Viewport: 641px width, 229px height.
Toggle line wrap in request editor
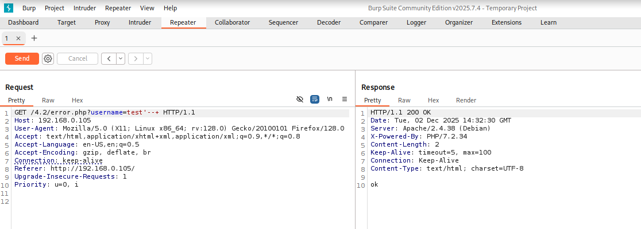[315, 99]
